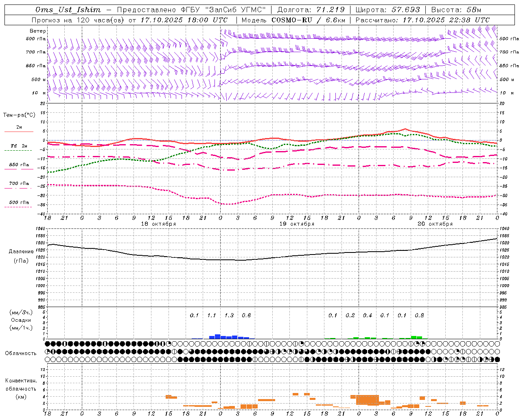Click the Тем-ра(°C) axis label
The width and height of the screenshot is (521, 417).
pyautogui.click(x=19, y=115)
